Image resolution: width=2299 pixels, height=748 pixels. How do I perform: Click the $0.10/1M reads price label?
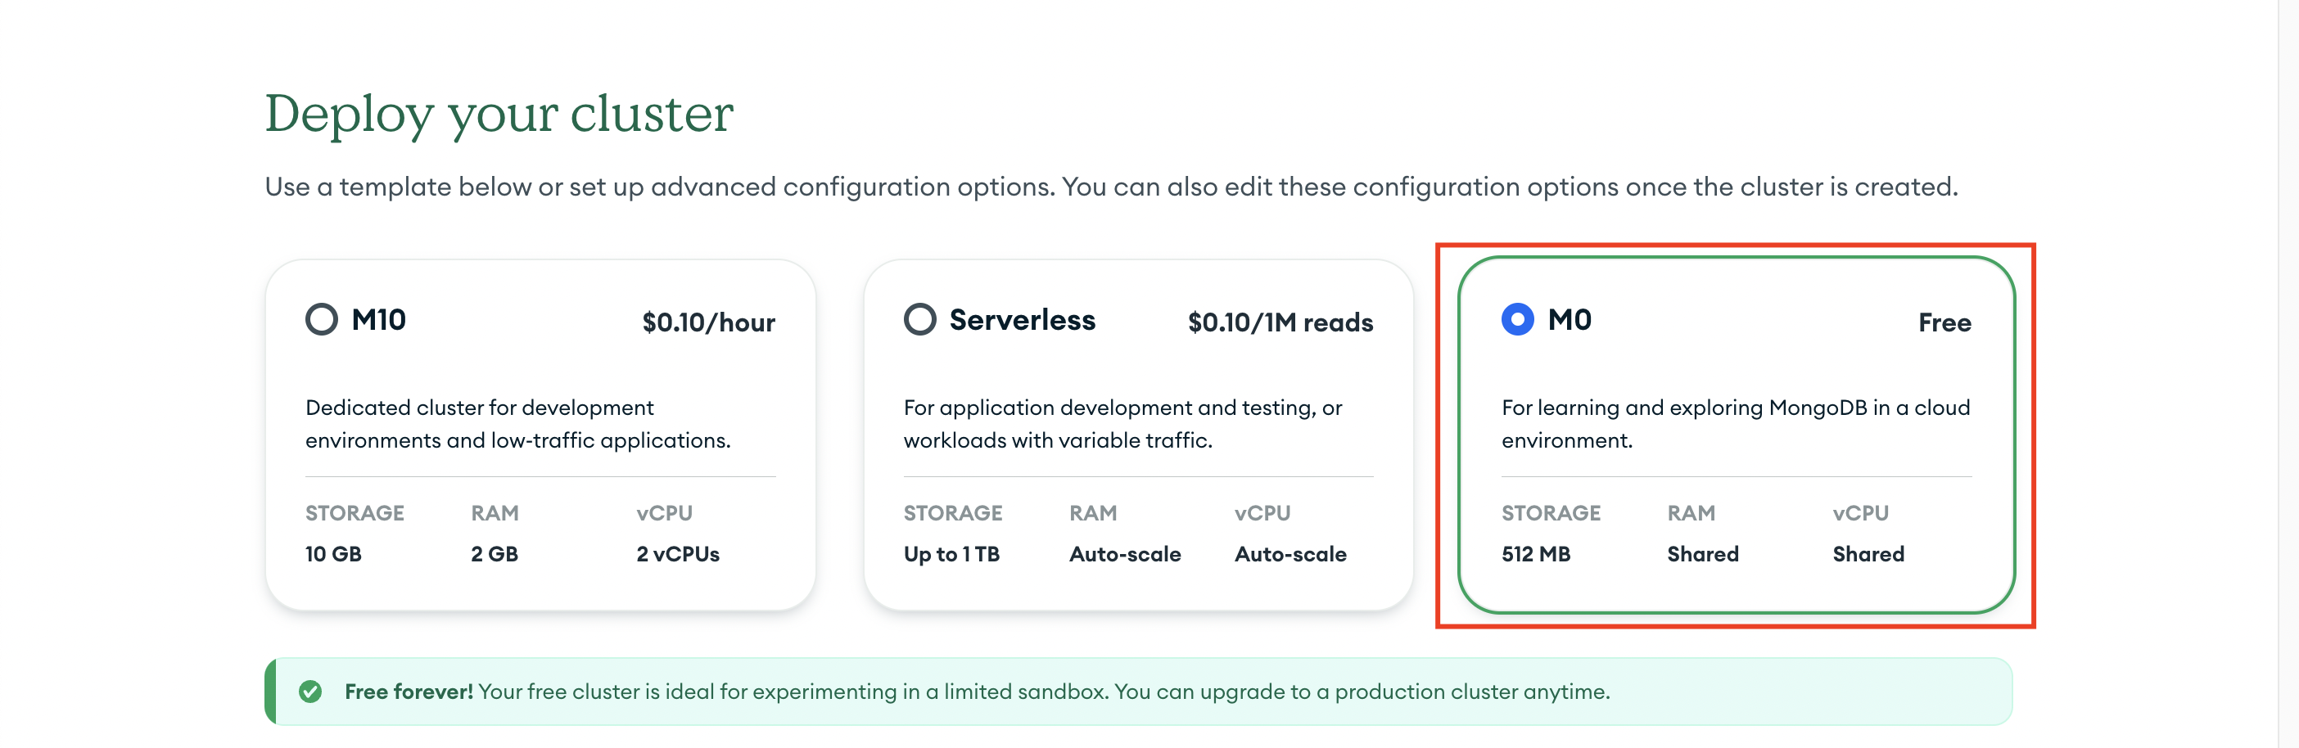point(1280,322)
